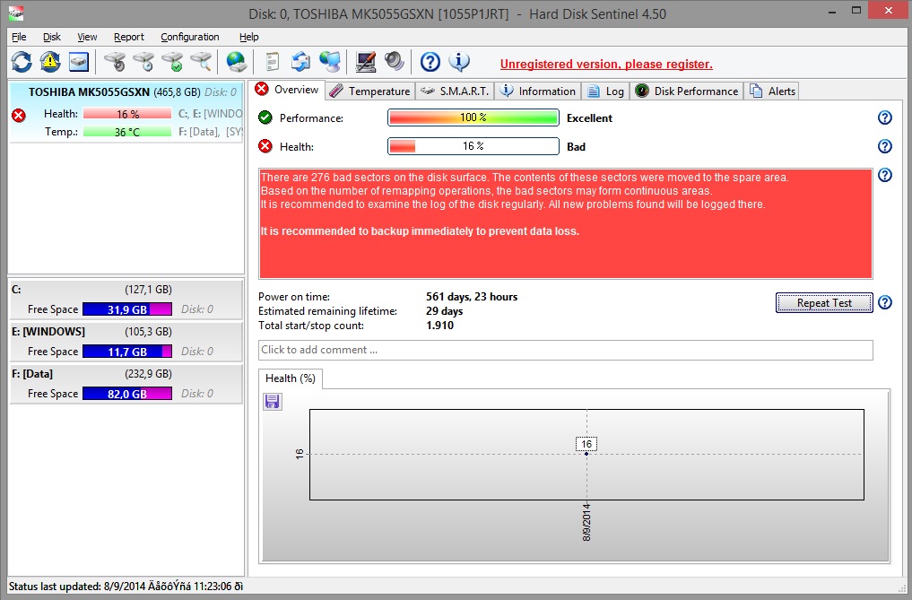Click the 31,9 GB free space bar
Screen dimensions: 912x600
click(x=127, y=309)
